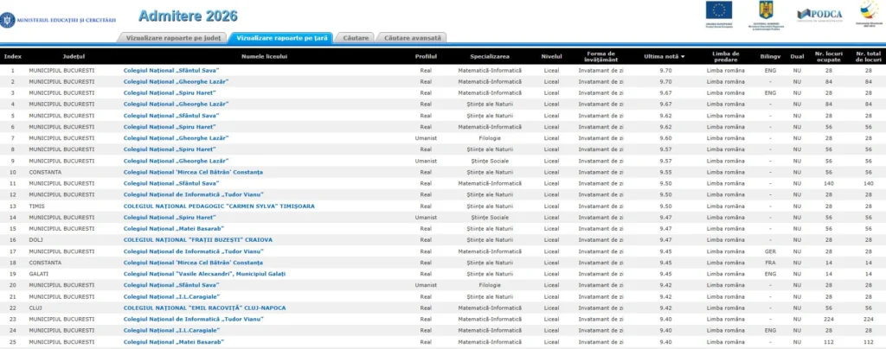Sort by the Forma de învățământ header
886x349 pixels.
tap(601, 56)
